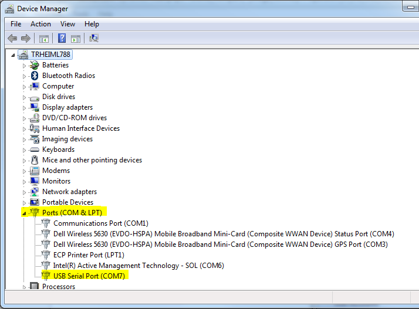Collapse the TRHEIML788 root node
Viewport: 419px width, 309px height.
[x=14, y=55]
